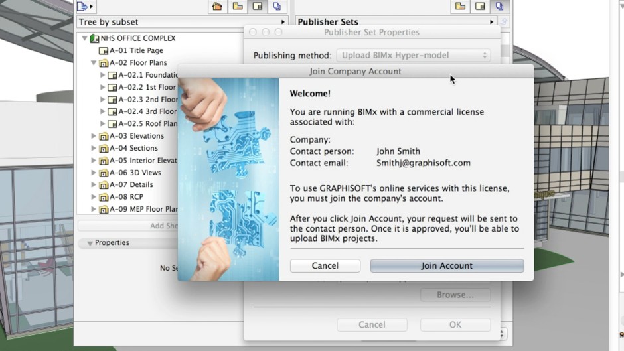Select the Publisher Sets icon on right
This screenshot has height=351, width=624.
point(499,6)
